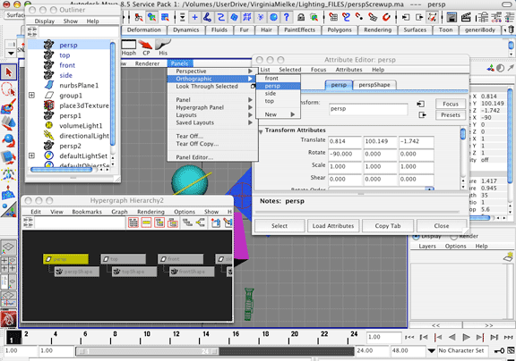Switch to the perspShape tab
The height and width of the screenshot is (361, 516).
tap(374, 85)
